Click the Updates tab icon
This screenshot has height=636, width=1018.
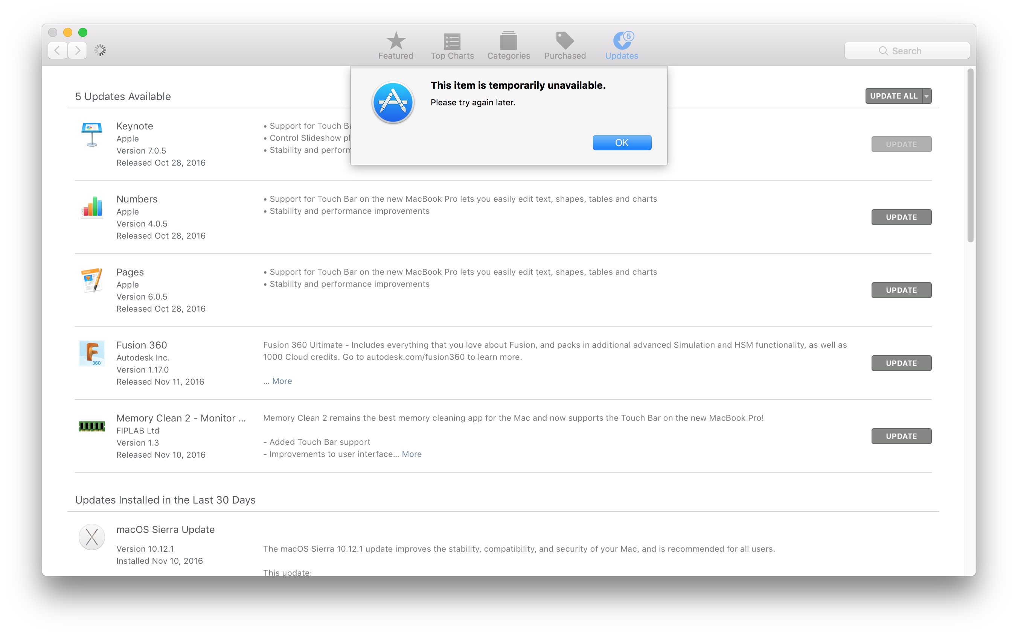pyautogui.click(x=622, y=40)
